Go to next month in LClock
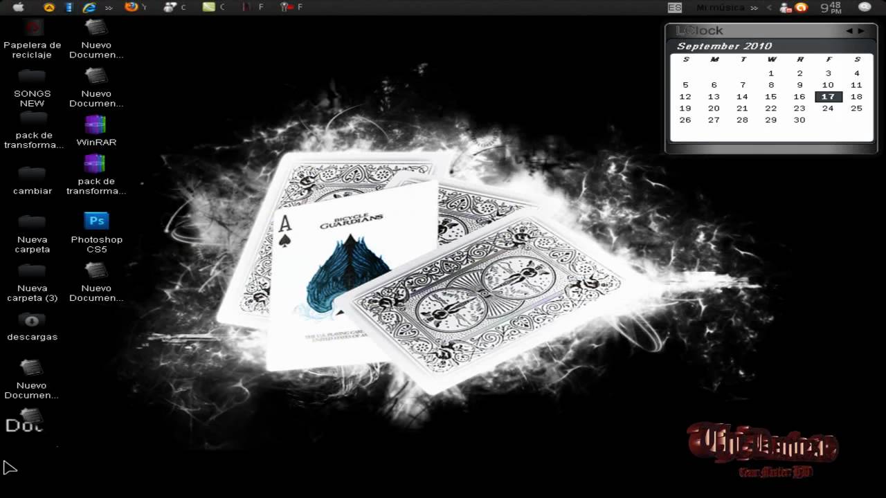 point(861,30)
